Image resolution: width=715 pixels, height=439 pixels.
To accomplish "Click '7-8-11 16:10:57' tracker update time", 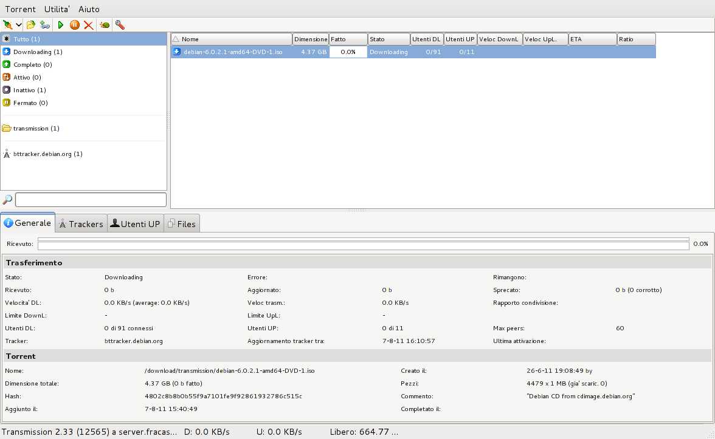I will (x=409, y=341).
